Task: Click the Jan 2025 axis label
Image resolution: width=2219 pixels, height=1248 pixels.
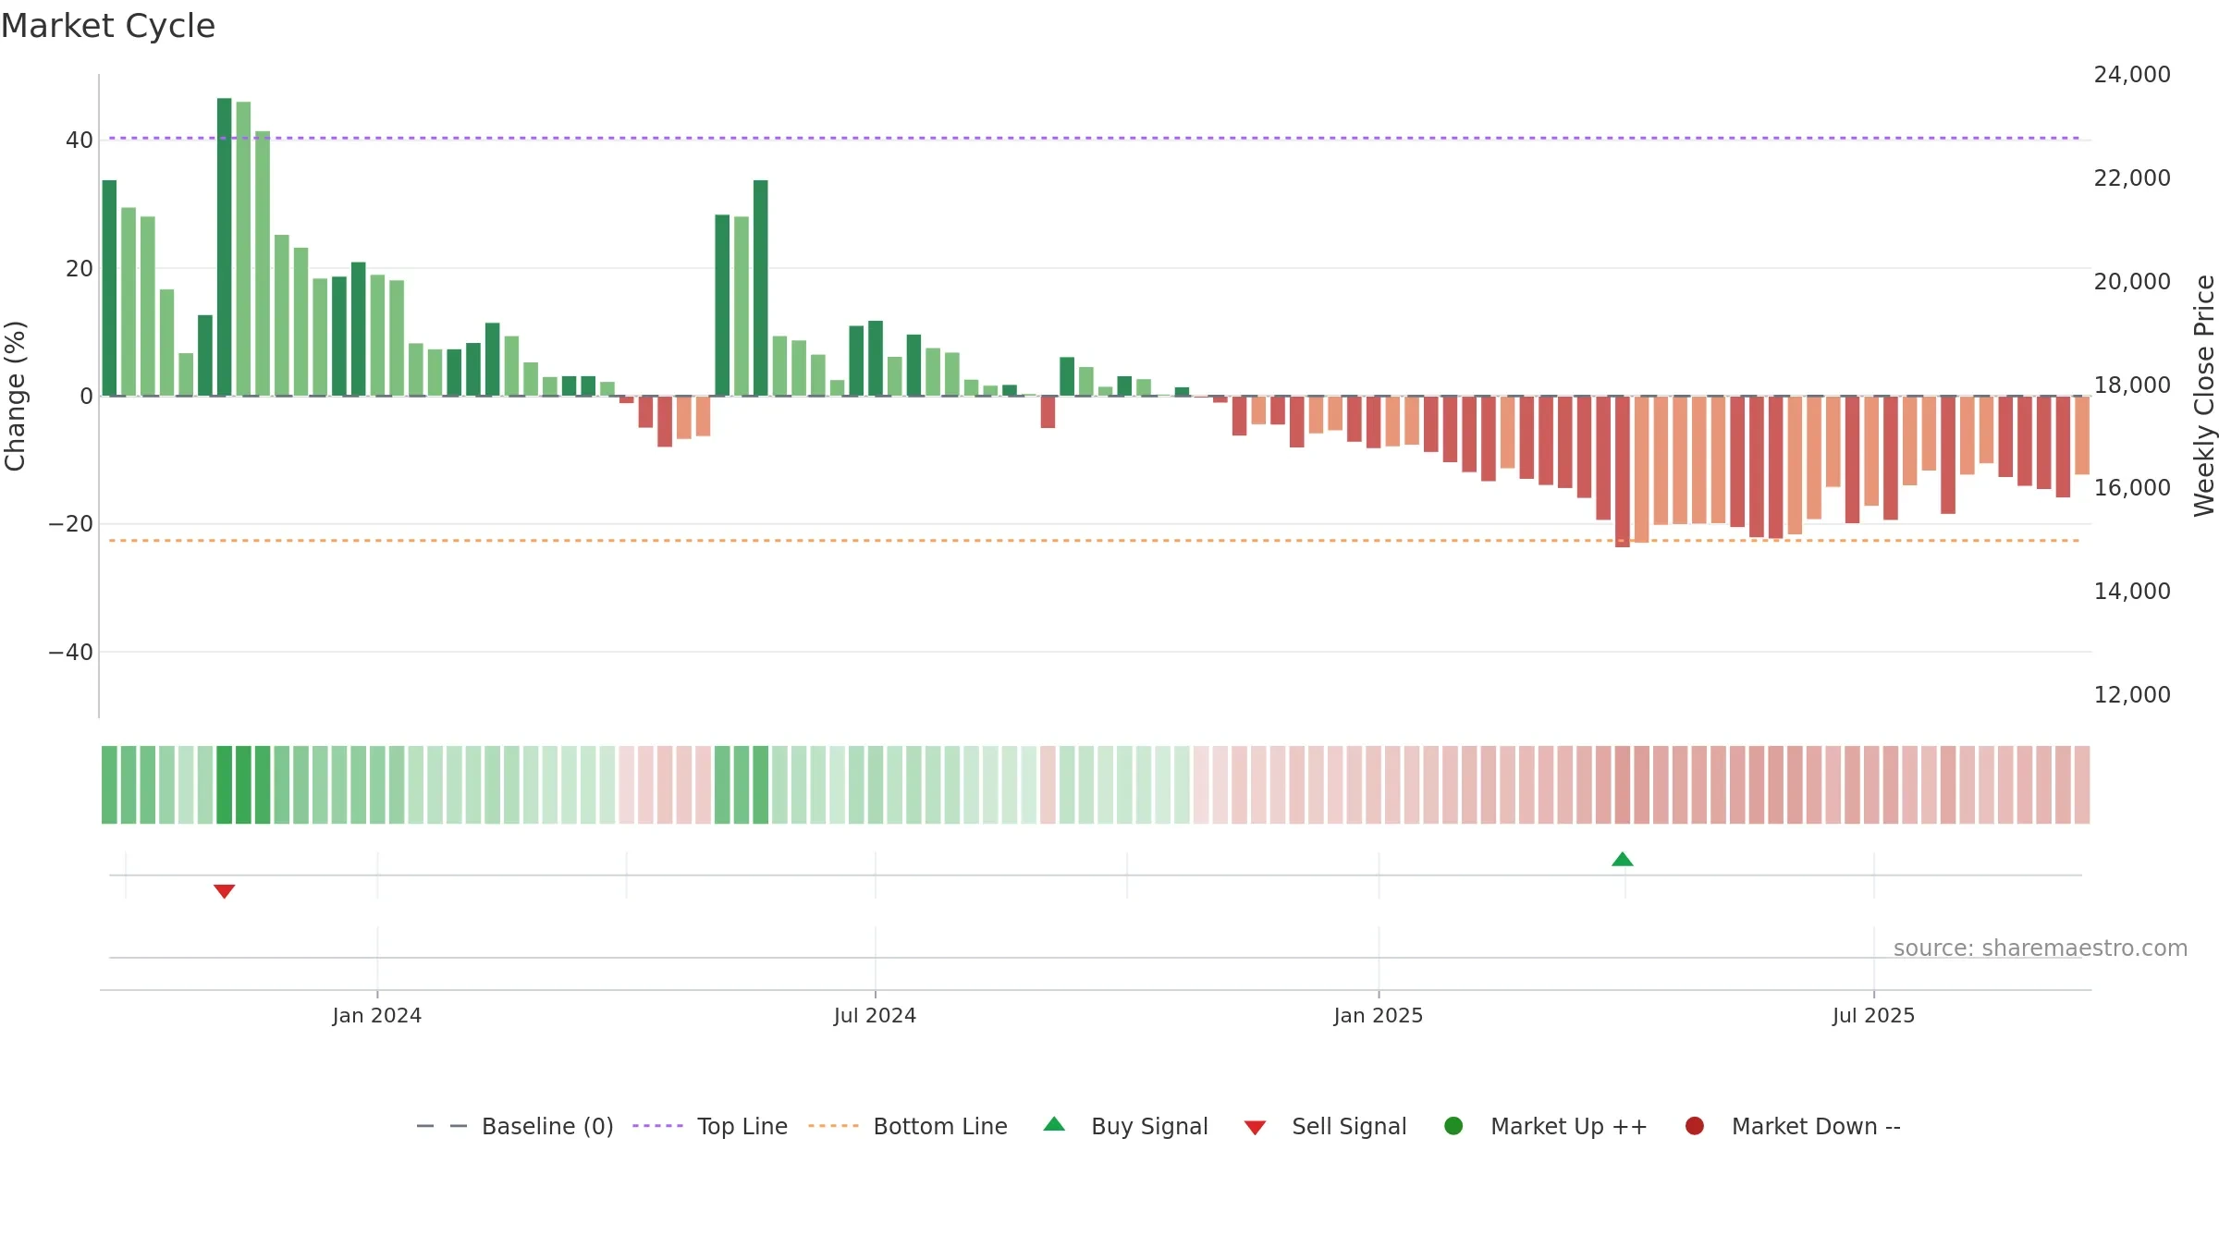Action: pyautogui.click(x=1379, y=1016)
